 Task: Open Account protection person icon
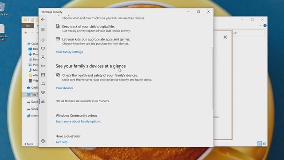(43, 57)
